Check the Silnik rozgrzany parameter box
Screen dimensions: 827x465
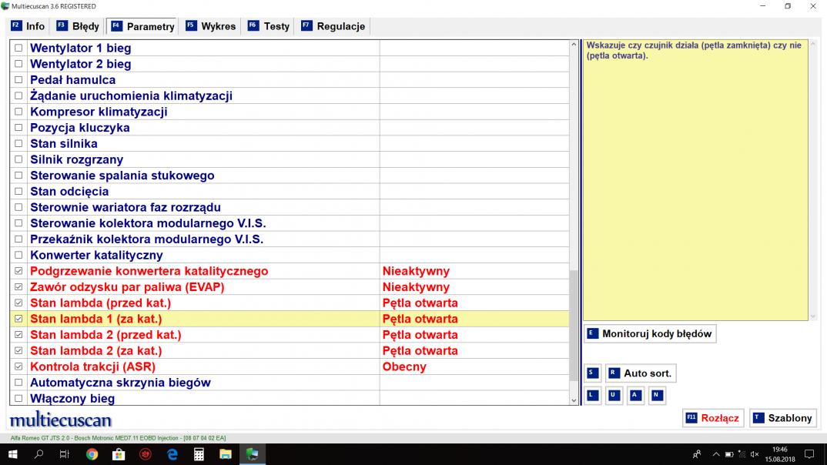tap(19, 160)
